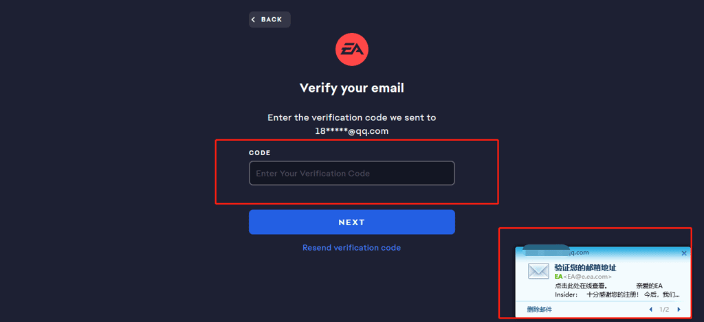This screenshot has width=704, height=322.
Task: Click the qq.com header of mail popup
Action: [x=577, y=253]
